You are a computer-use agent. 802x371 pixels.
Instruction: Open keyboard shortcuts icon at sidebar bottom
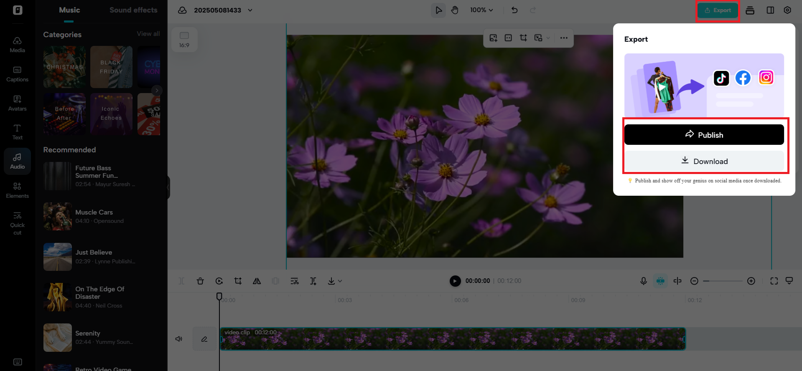point(18,362)
